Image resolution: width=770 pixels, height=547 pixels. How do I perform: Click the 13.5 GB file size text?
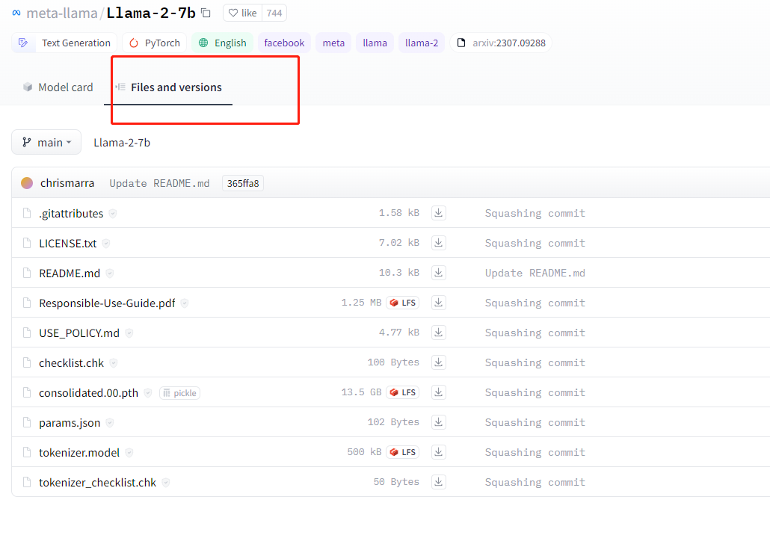pyautogui.click(x=361, y=392)
